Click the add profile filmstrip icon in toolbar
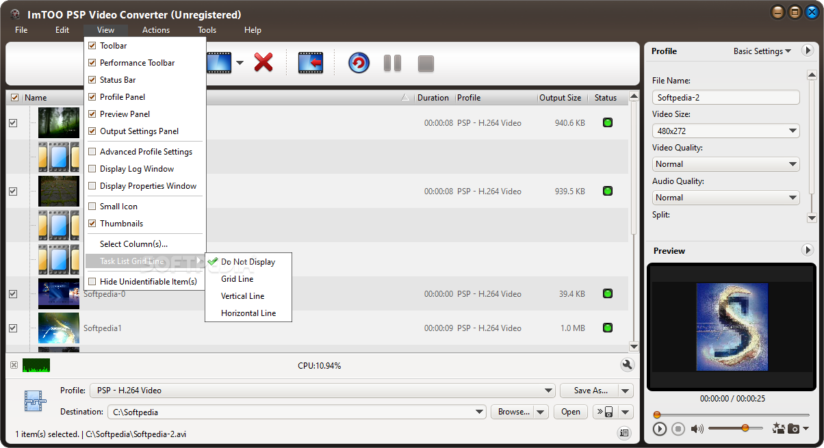824x448 pixels. click(x=220, y=63)
